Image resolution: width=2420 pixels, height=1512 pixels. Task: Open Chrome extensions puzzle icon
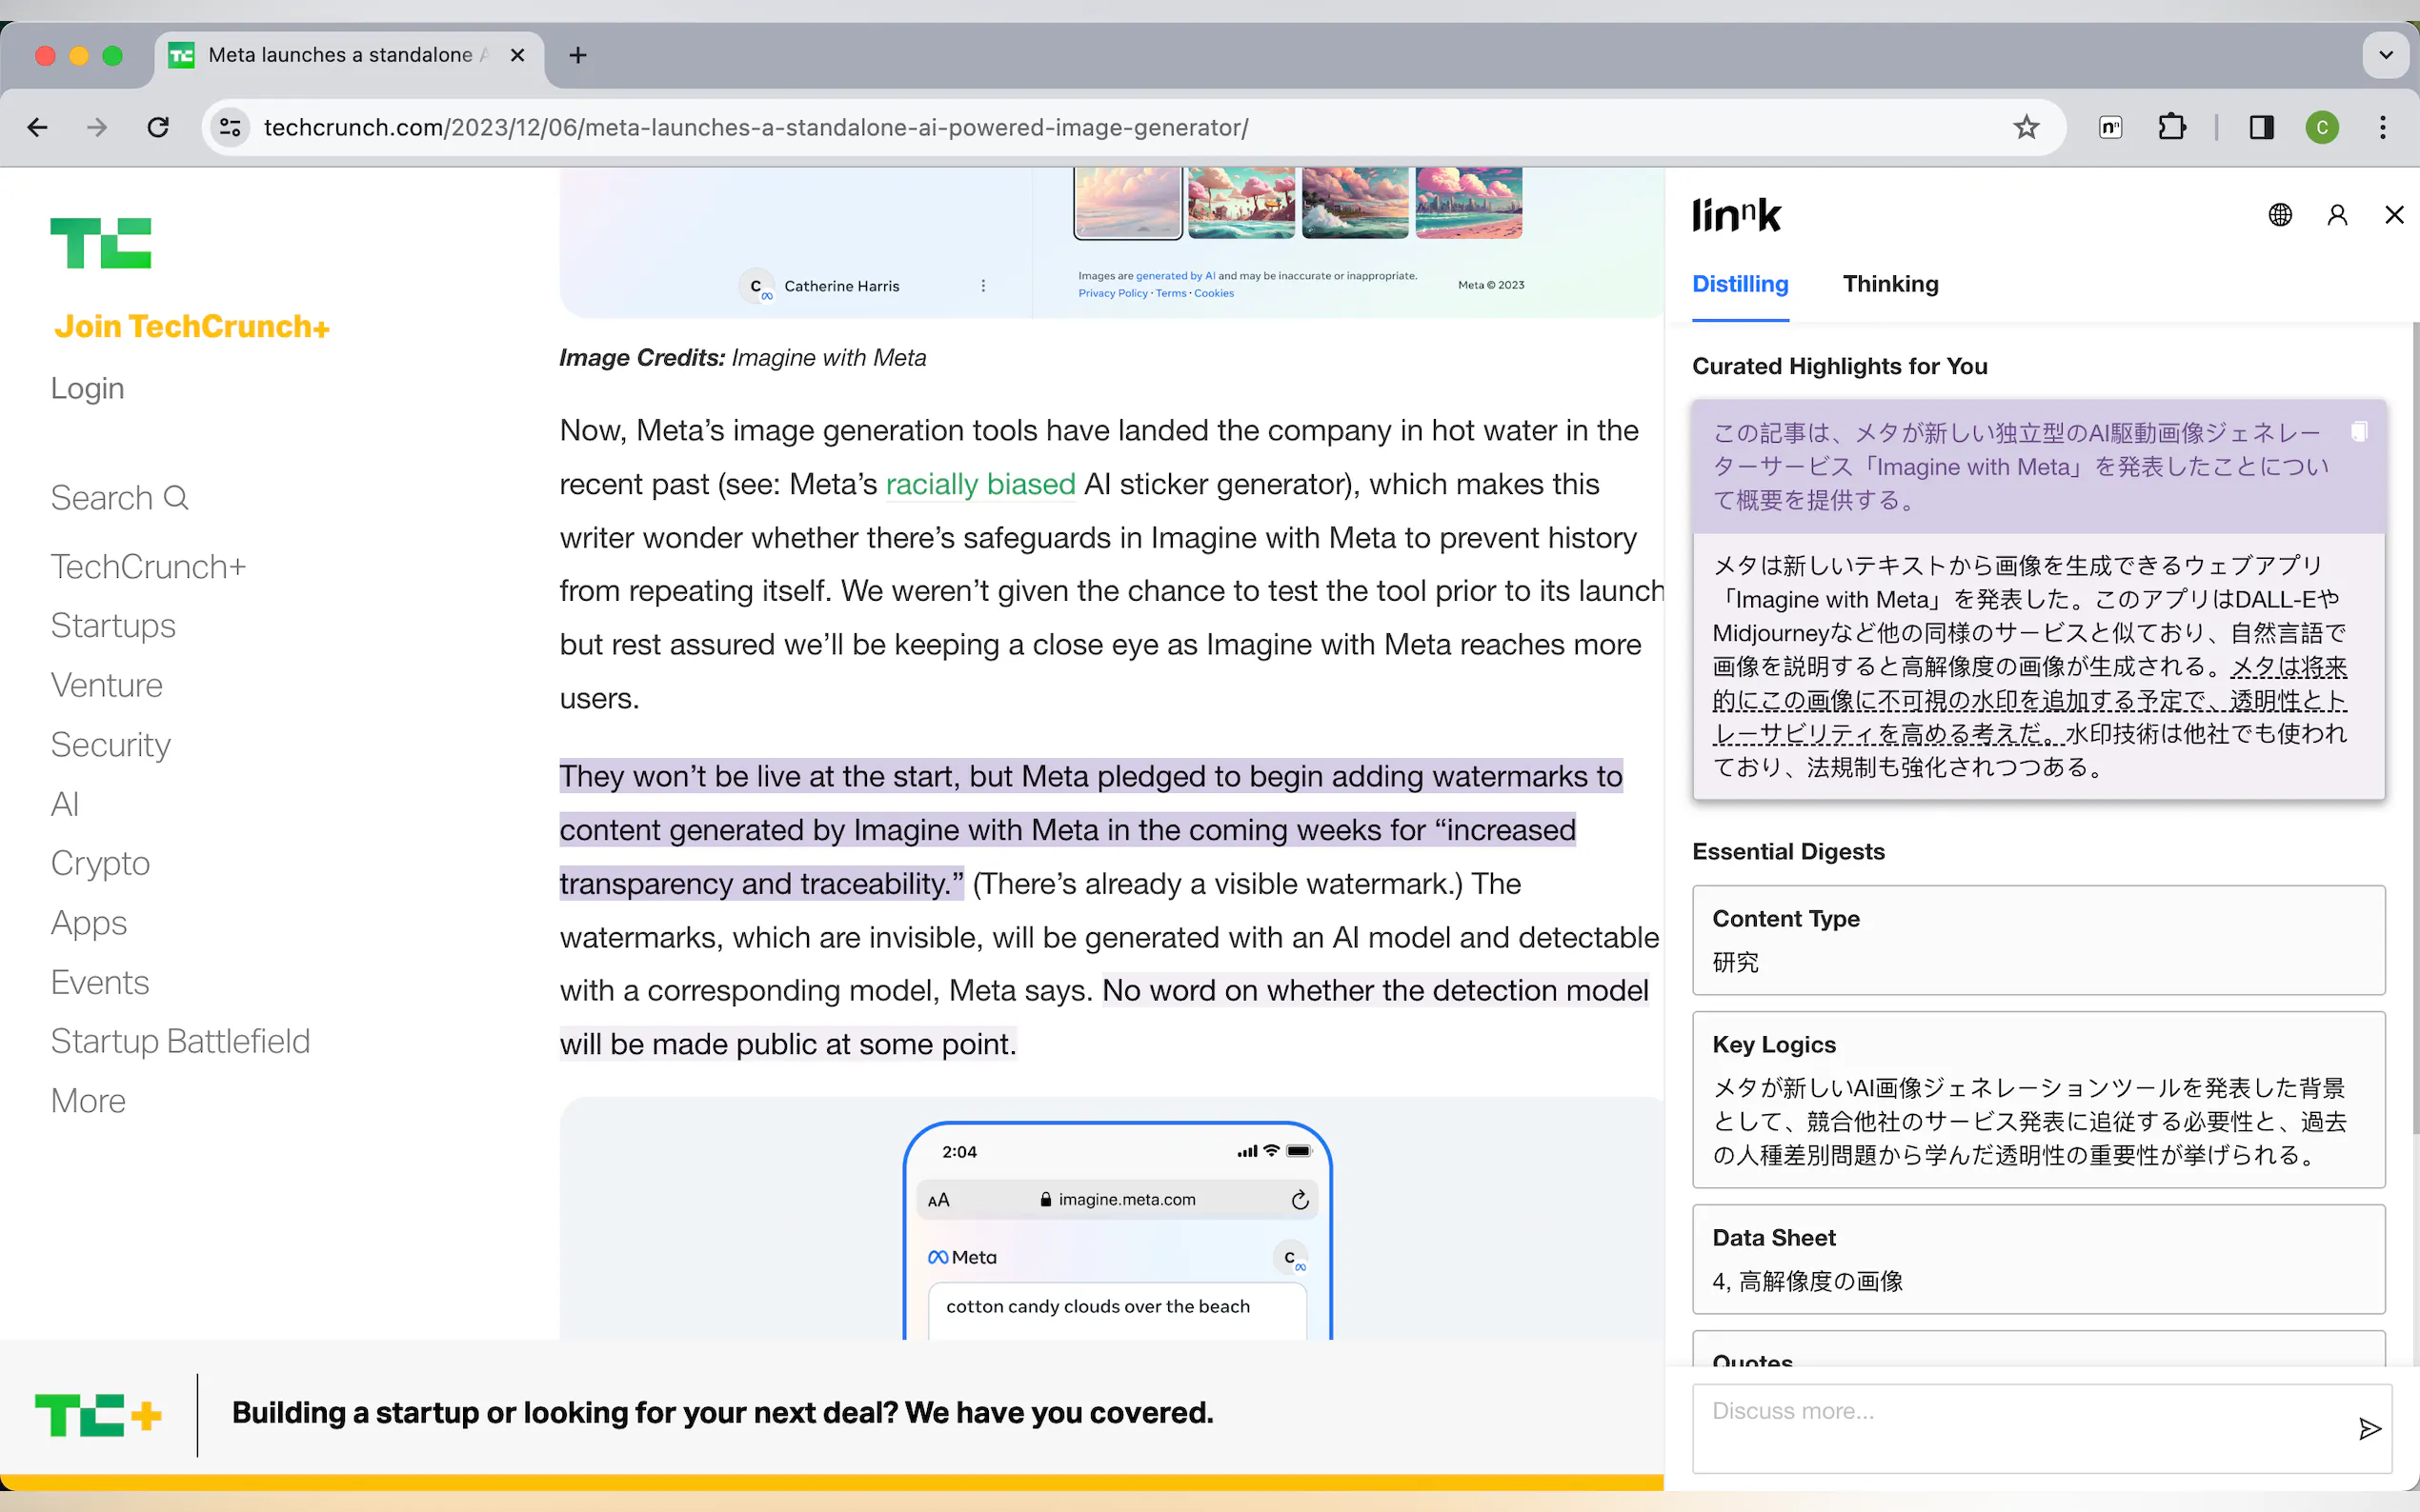click(2171, 127)
